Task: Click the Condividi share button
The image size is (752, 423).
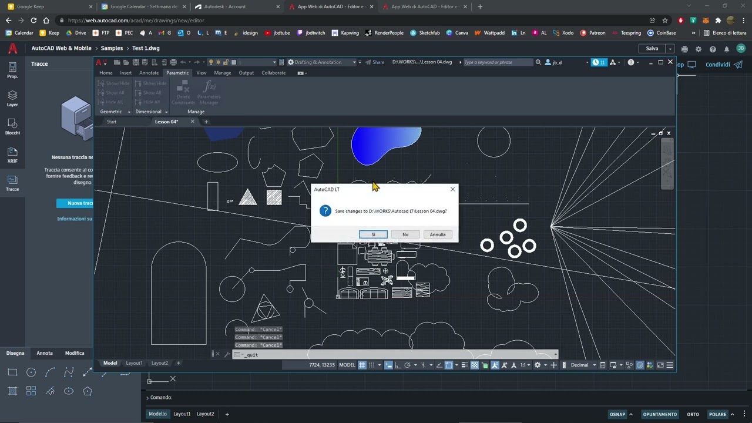Action: click(x=724, y=65)
